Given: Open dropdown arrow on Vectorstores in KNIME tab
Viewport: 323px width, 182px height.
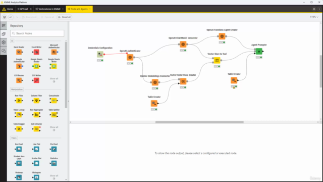Looking at the screenshot, I should click(63, 9).
